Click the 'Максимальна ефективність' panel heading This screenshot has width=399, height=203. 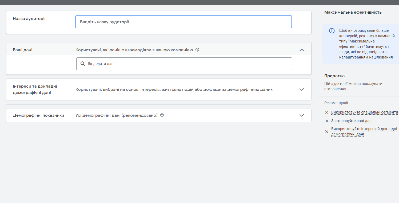353,12
